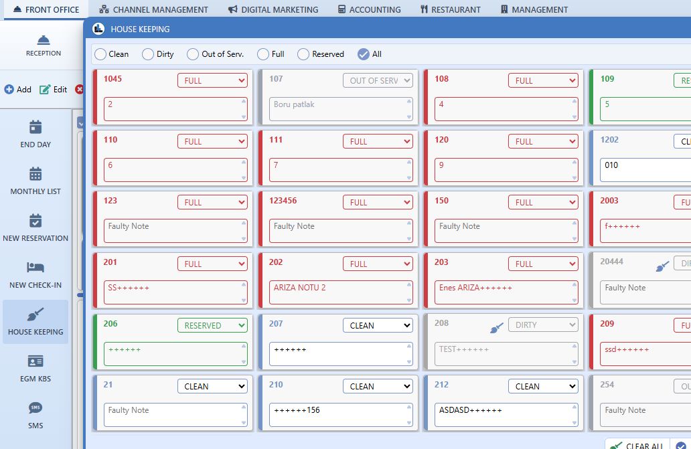
Task: Select the Dirty filter radio button
Action: pyautogui.click(x=148, y=54)
